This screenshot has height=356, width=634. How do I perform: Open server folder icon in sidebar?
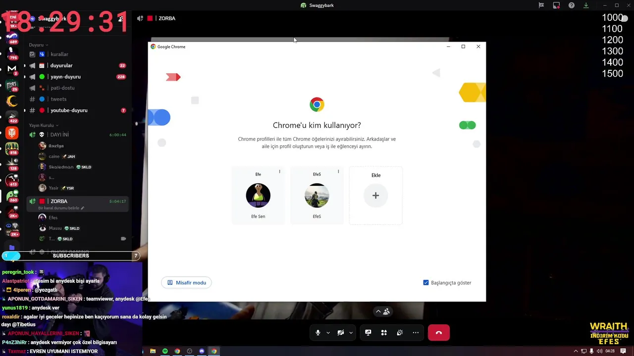(x=12, y=247)
